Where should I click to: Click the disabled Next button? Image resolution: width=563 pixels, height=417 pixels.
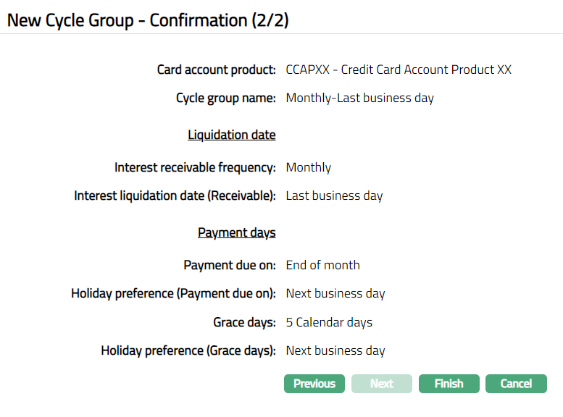pos(382,384)
